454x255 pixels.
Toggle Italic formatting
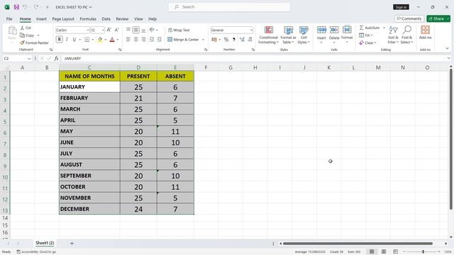[x=67, y=40]
